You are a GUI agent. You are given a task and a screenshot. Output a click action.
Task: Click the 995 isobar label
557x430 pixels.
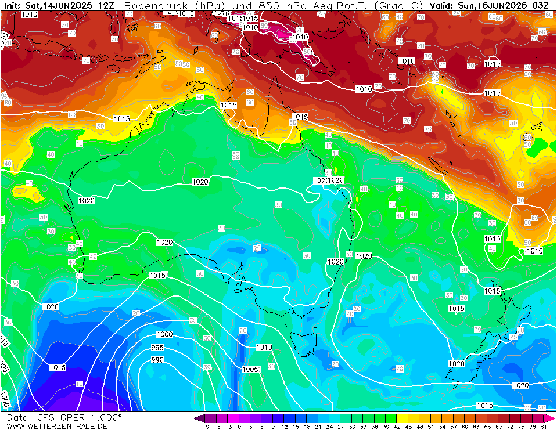coord(157,348)
